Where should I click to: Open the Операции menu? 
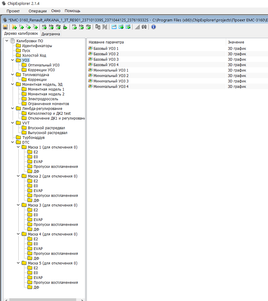(x=38, y=11)
